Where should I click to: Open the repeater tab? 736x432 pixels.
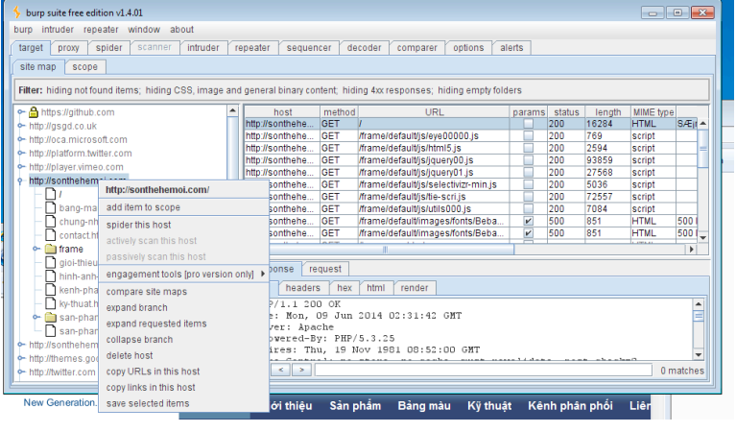(x=252, y=48)
